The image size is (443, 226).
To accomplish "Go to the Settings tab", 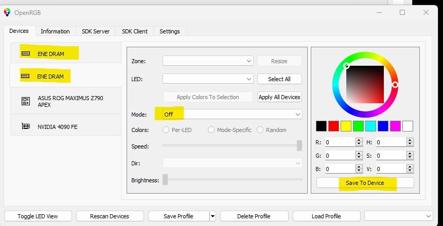I will (x=169, y=31).
